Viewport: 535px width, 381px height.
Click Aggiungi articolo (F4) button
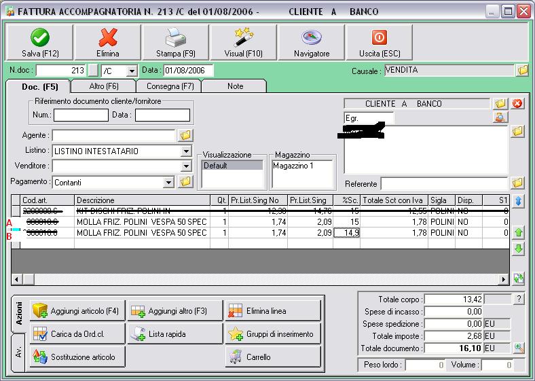[77, 310]
